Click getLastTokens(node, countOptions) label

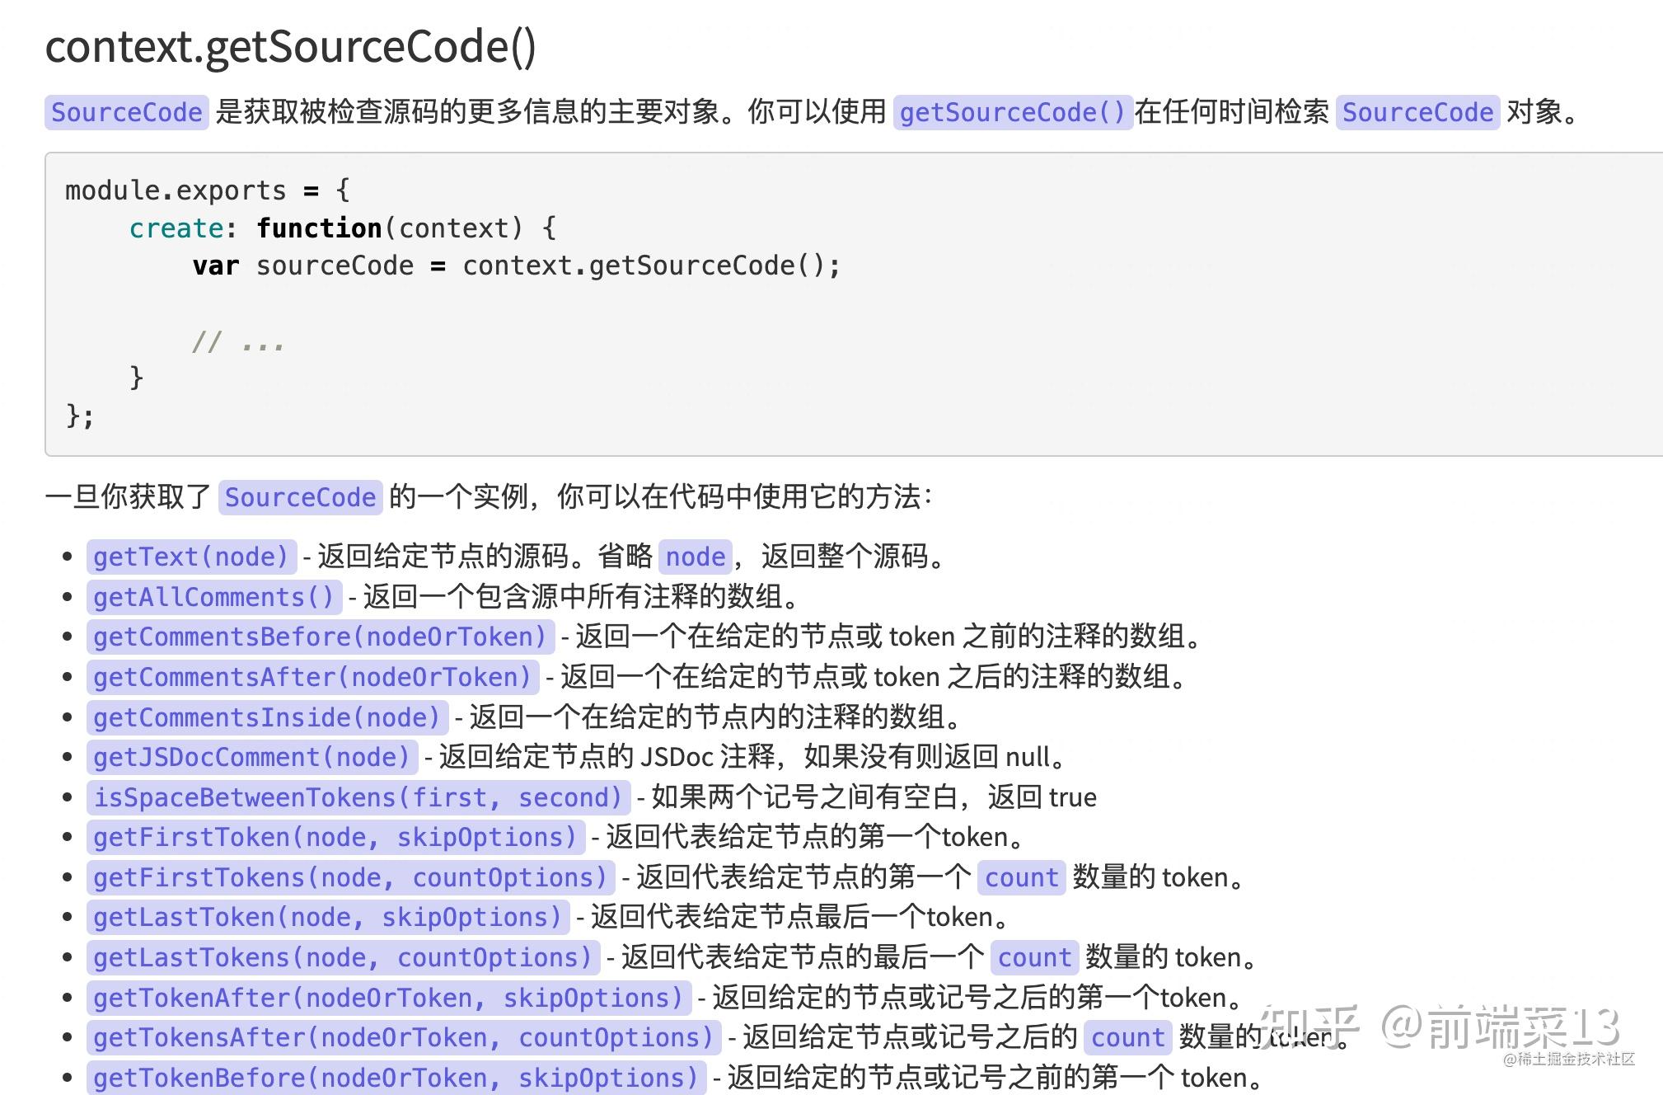pyautogui.click(x=343, y=957)
